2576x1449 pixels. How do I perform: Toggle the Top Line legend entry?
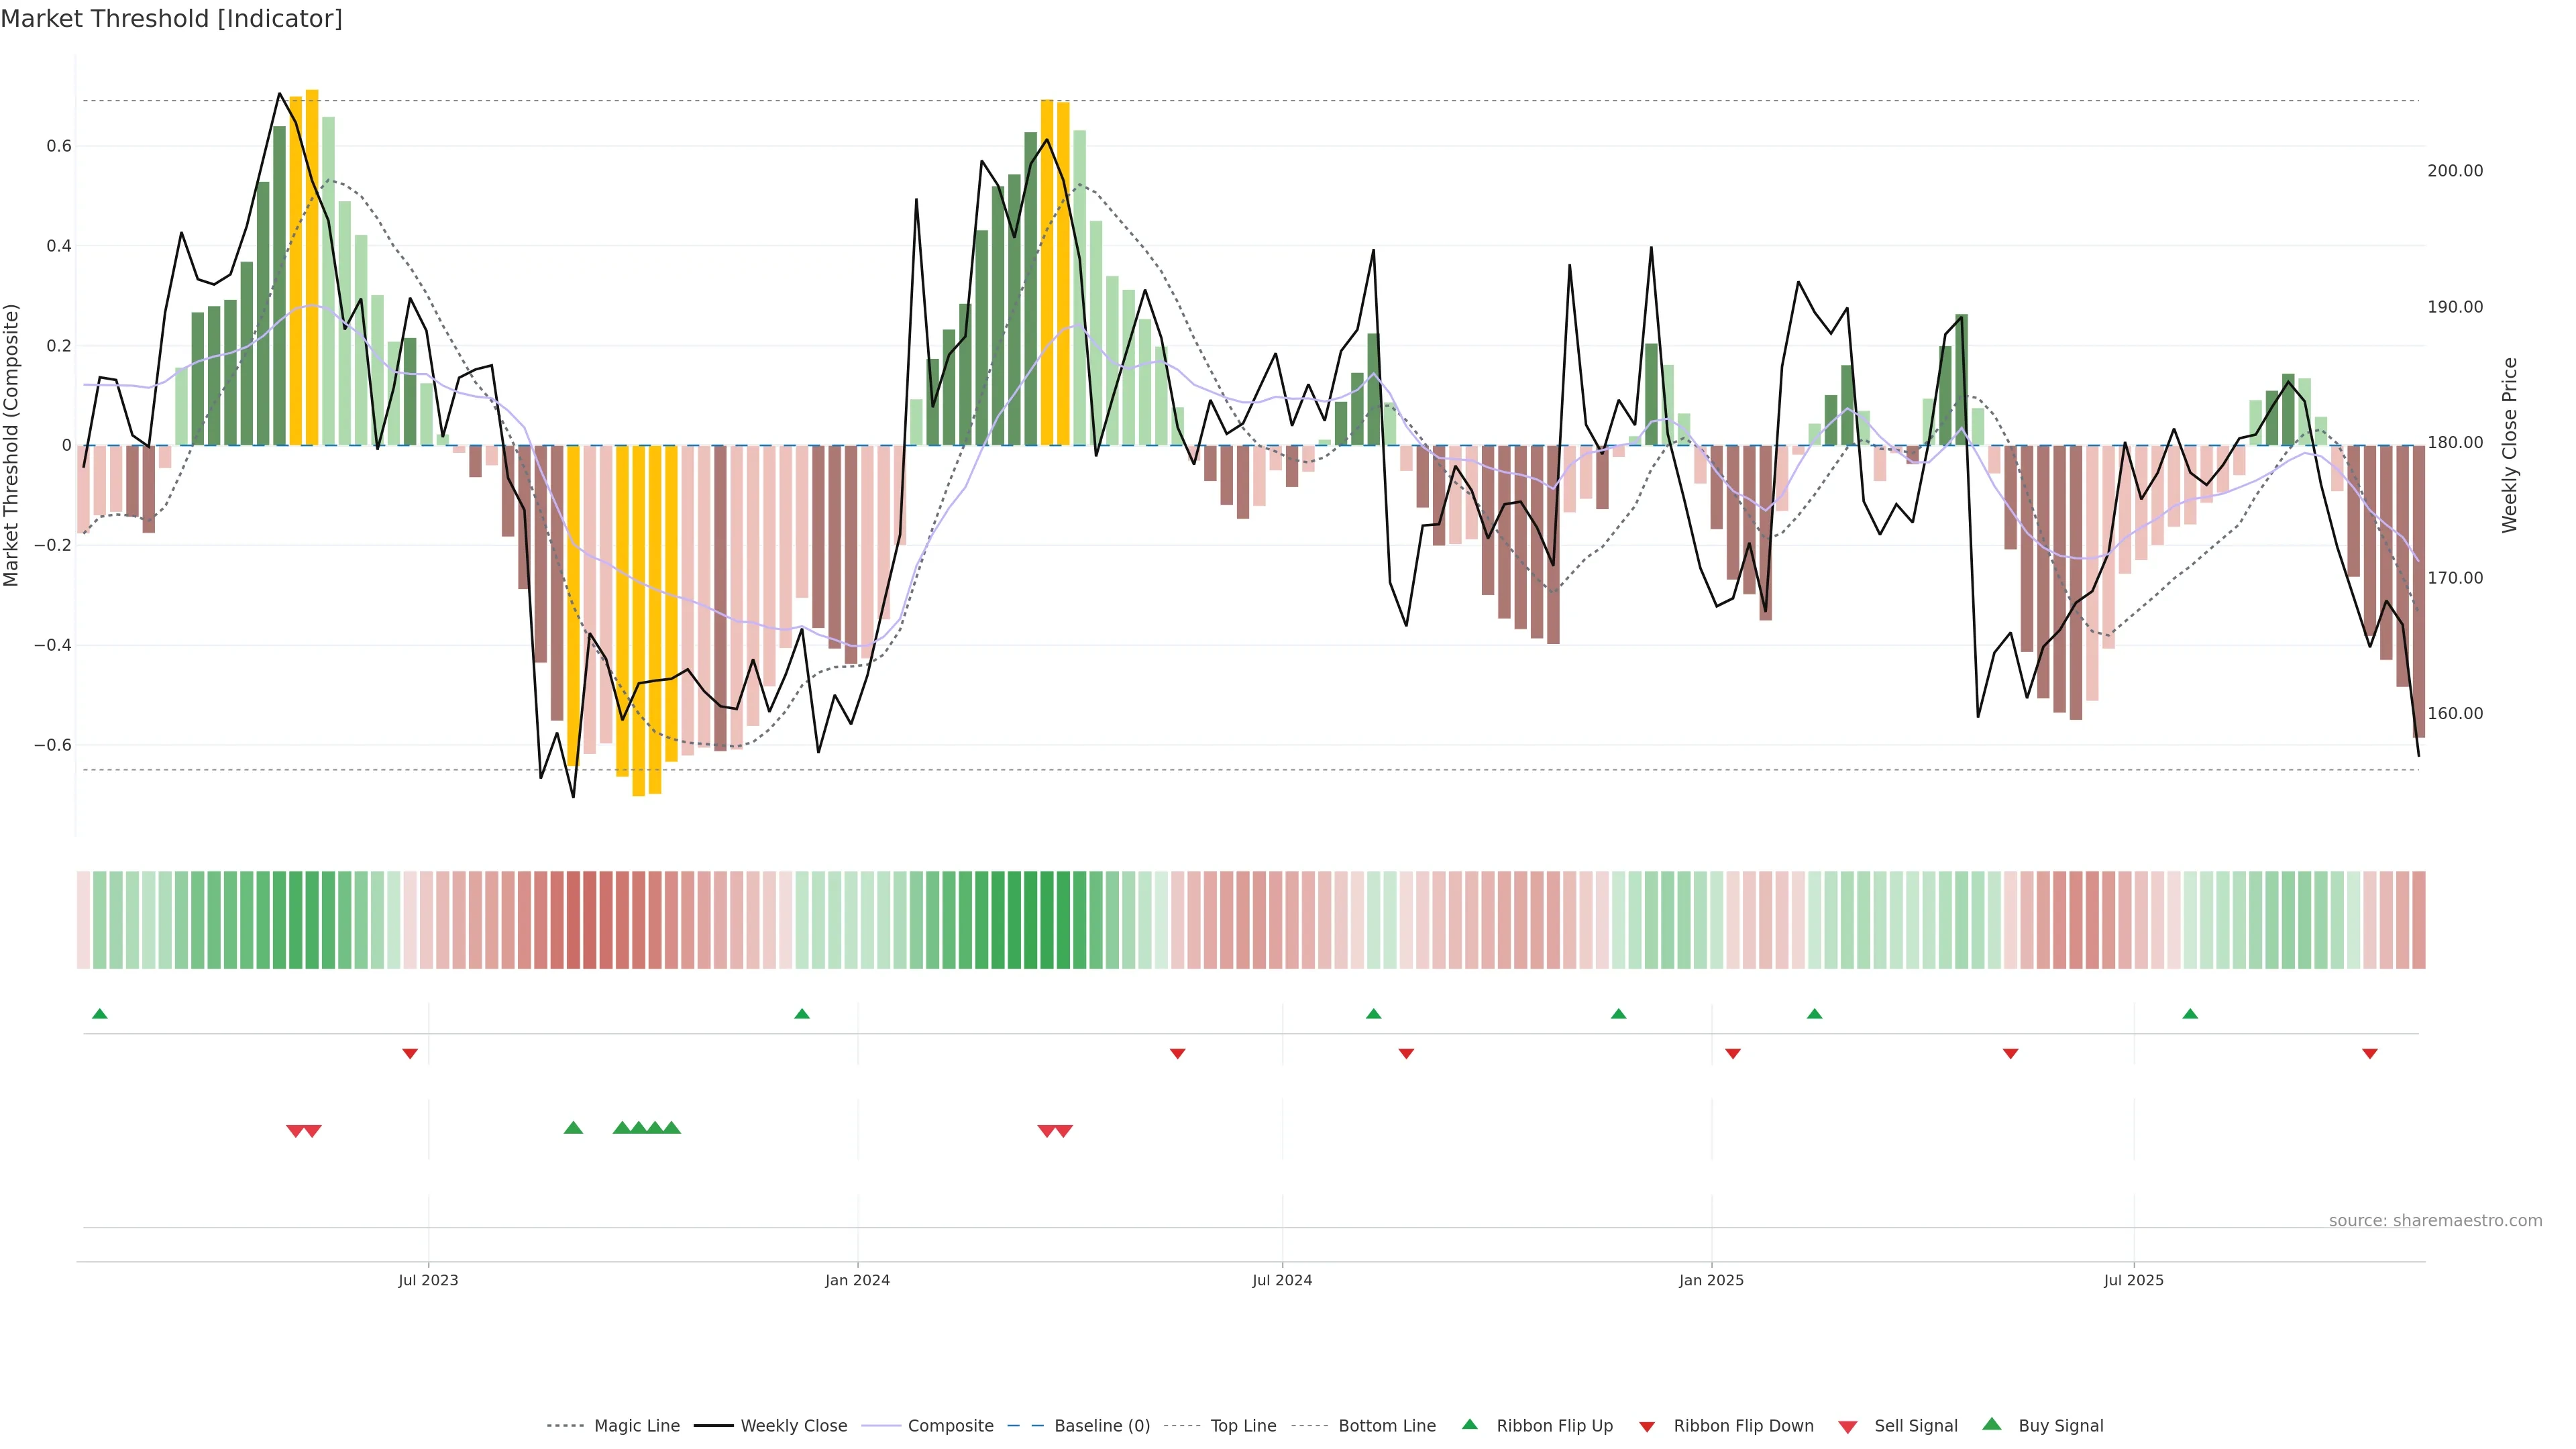[x=1243, y=1426]
